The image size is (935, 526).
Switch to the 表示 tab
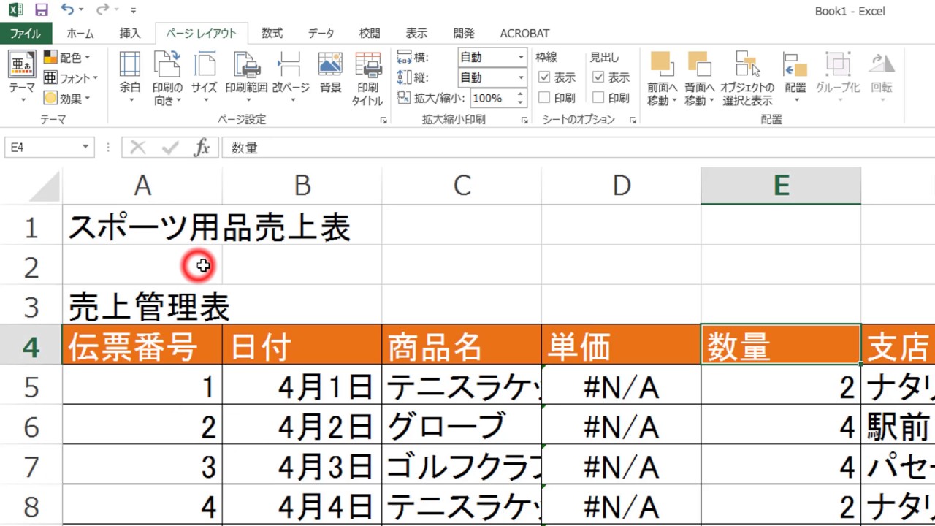pos(417,34)
